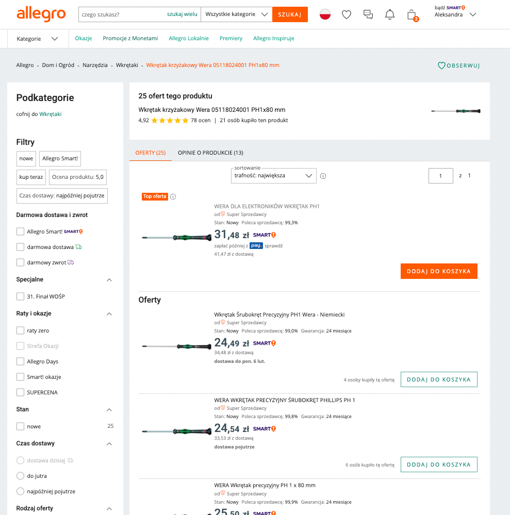Tick the darmowa dostawa checkbox
The image size is (510, 515).
pyautogui.click(x=21, y=247)
